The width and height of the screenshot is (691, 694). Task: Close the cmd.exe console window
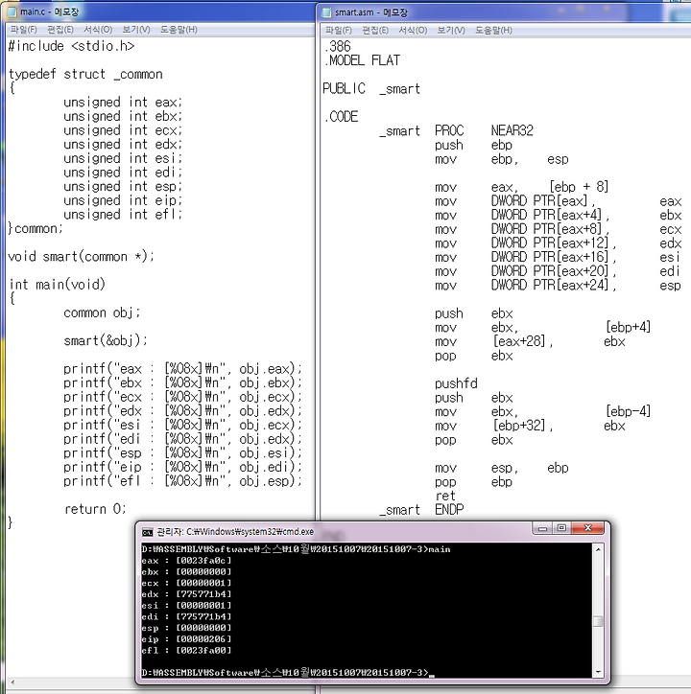pyautogui.click(x=587, y=528)
